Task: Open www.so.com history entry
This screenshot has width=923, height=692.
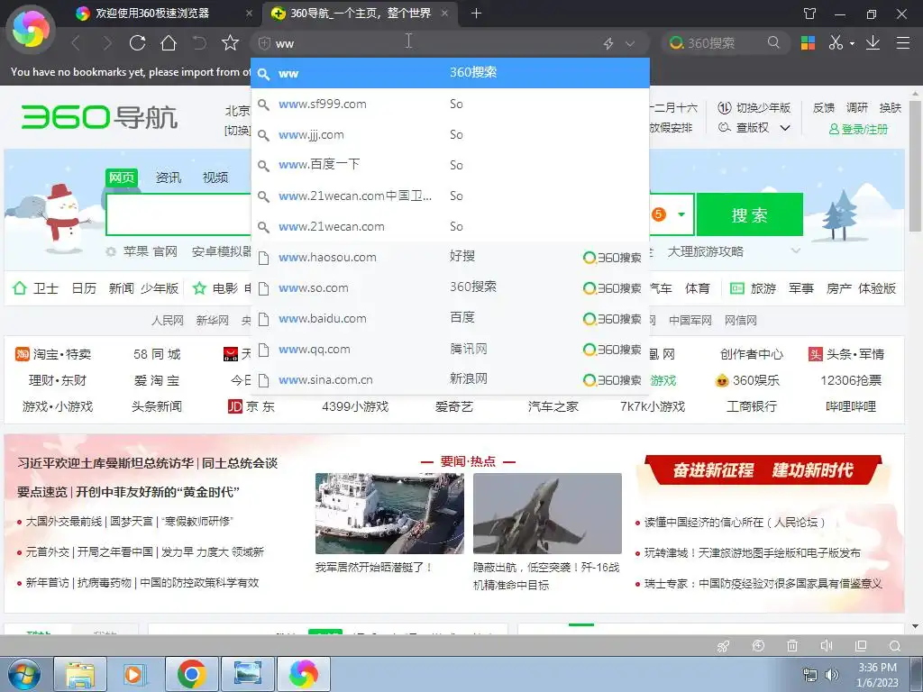Action: 451,287
